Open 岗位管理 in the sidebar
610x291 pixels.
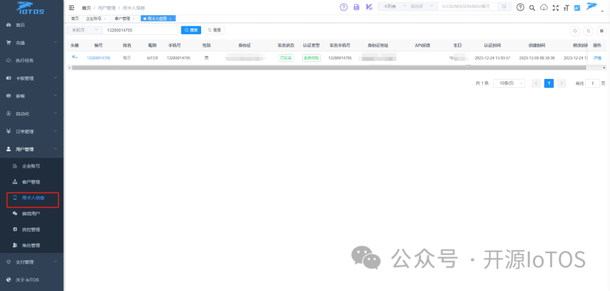[x=32, y=230]
